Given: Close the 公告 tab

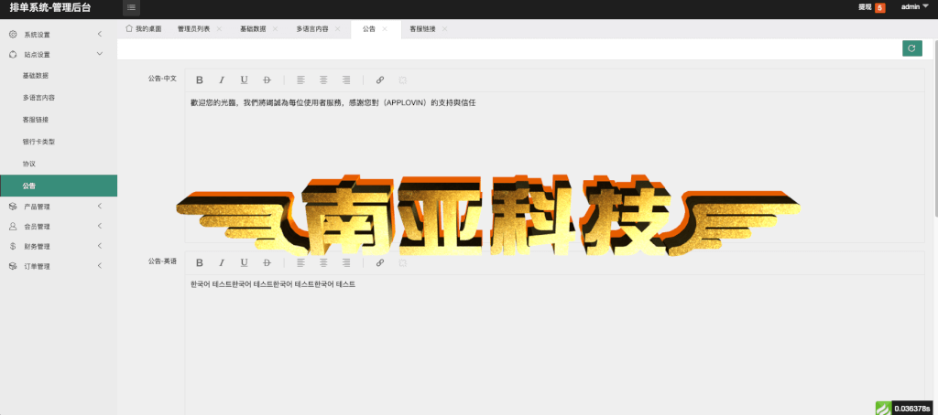Looking at the screenshot, I should click(x=385, y=28).
